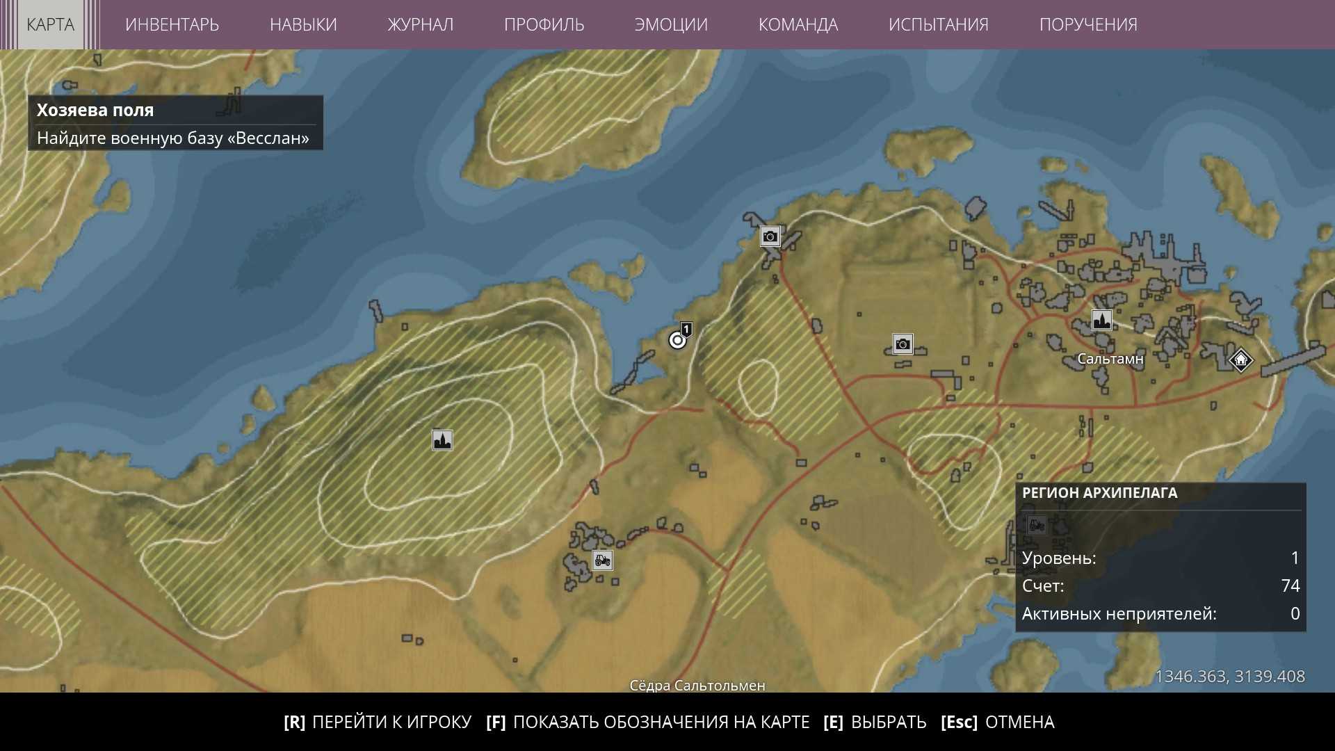Click the church icon on the western hill
The width and height of the screenshot is (1335, 751).
coord(442,440)
